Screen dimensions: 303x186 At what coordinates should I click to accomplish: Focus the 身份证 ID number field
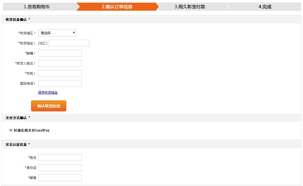(x=60, y=167)
